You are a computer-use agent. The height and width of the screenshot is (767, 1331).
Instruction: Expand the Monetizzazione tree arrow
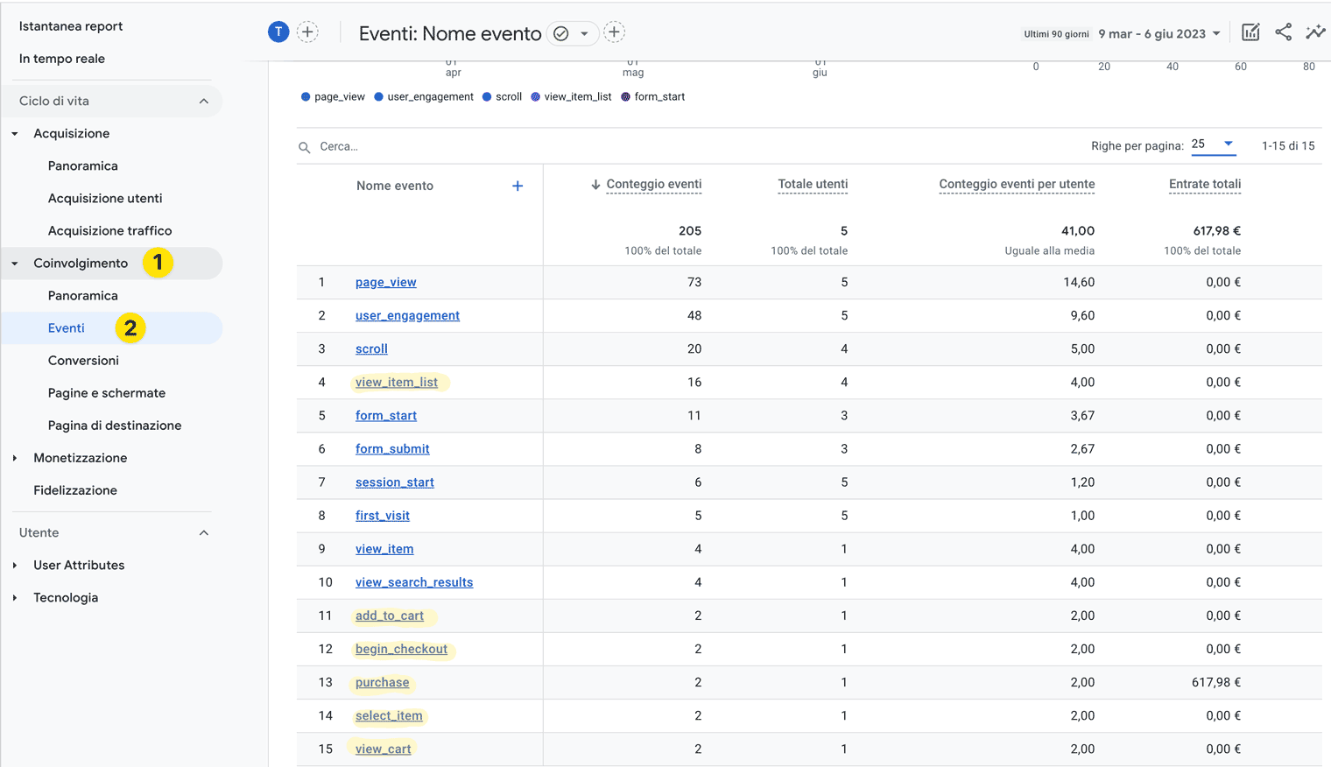point(15,458)
